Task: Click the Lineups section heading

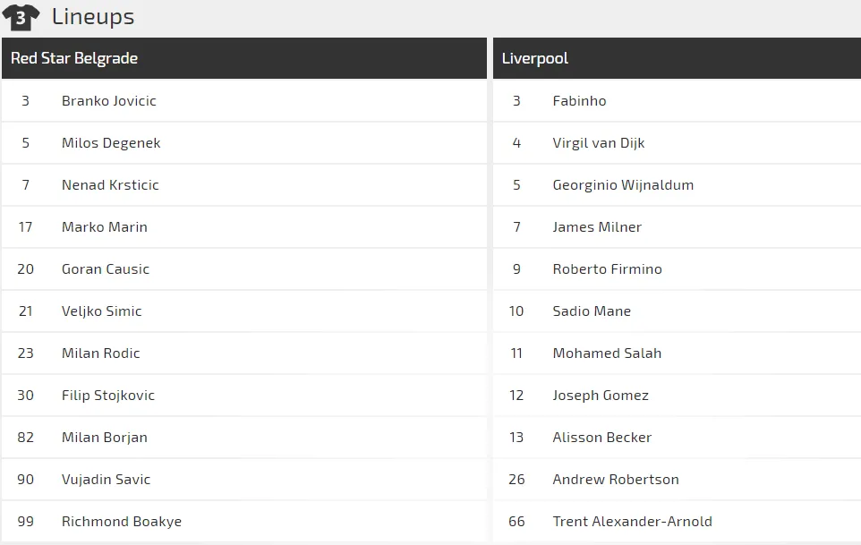Action: point(93,17)
